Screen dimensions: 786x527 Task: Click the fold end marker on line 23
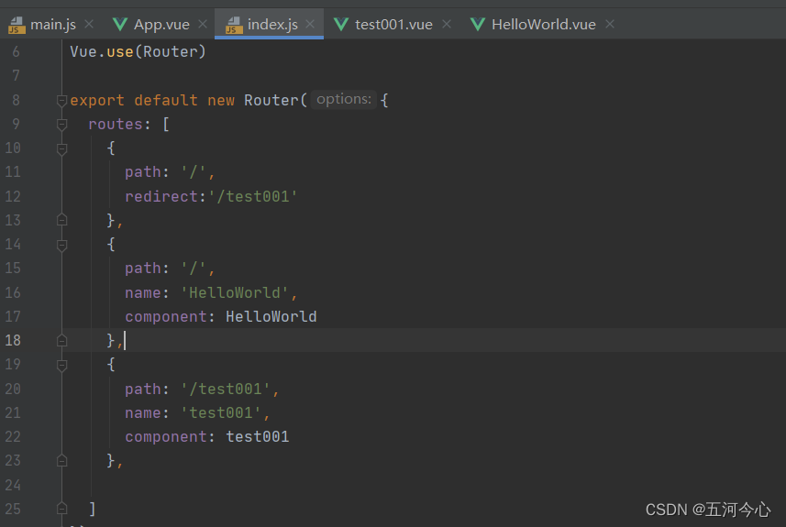click(61, 460)
